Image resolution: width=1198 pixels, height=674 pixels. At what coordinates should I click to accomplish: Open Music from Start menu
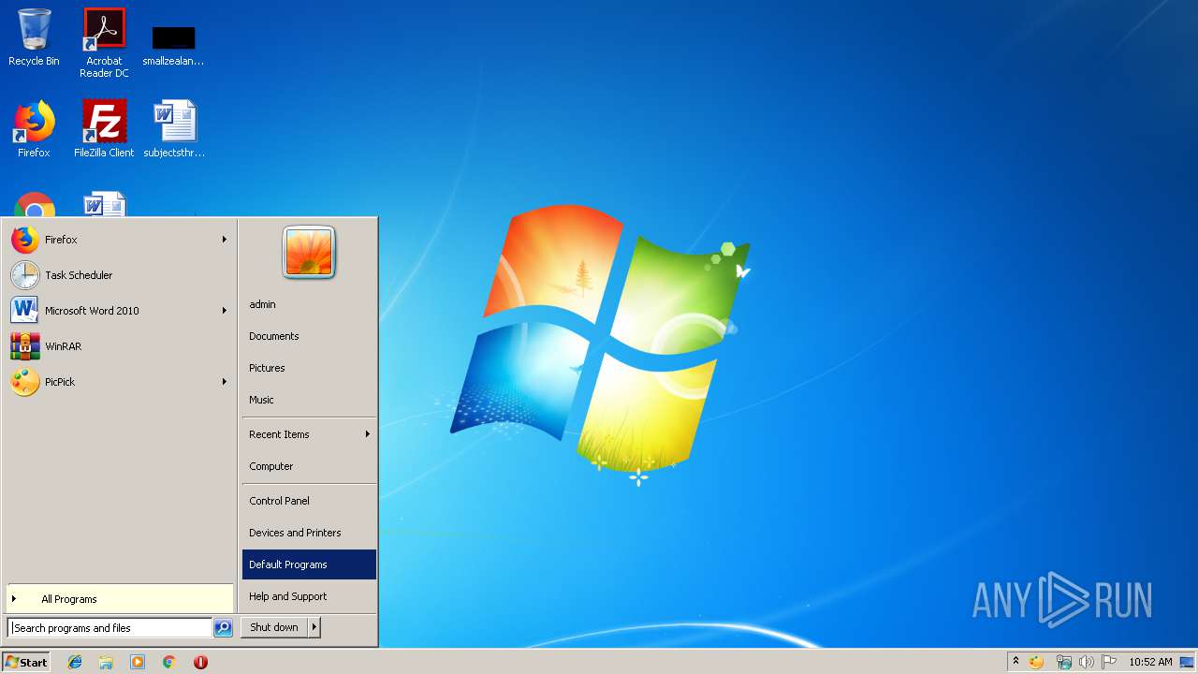tap(309, 400)
